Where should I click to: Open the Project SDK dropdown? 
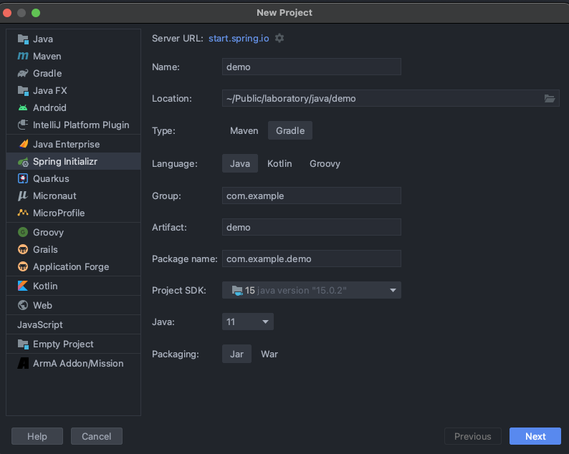pyautogui.click(x=311, y=290)
